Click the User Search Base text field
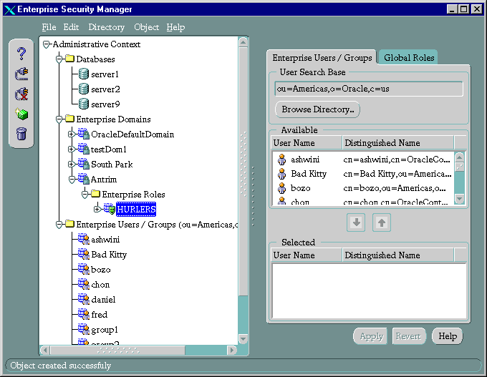487x377 pixels. coord(369,89)
